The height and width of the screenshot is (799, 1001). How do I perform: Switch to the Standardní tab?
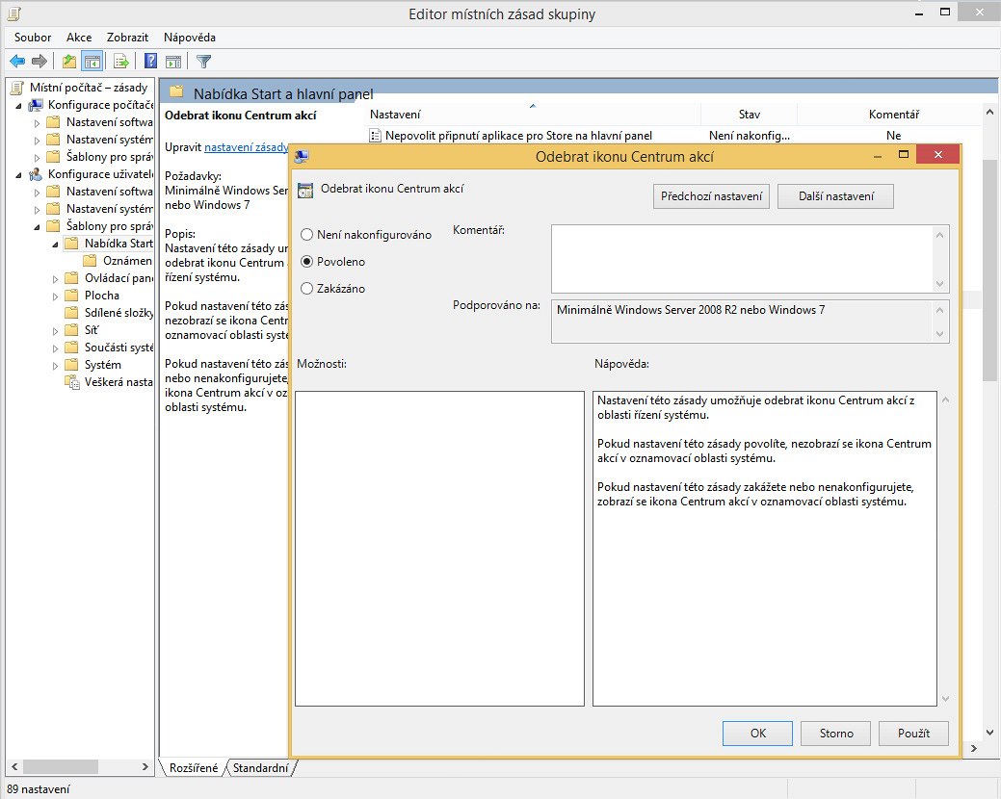260,768
